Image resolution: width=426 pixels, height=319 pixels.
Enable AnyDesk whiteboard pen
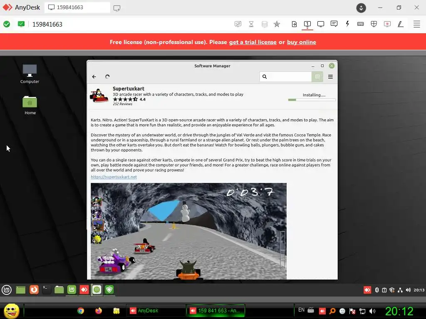pos(400,24)
